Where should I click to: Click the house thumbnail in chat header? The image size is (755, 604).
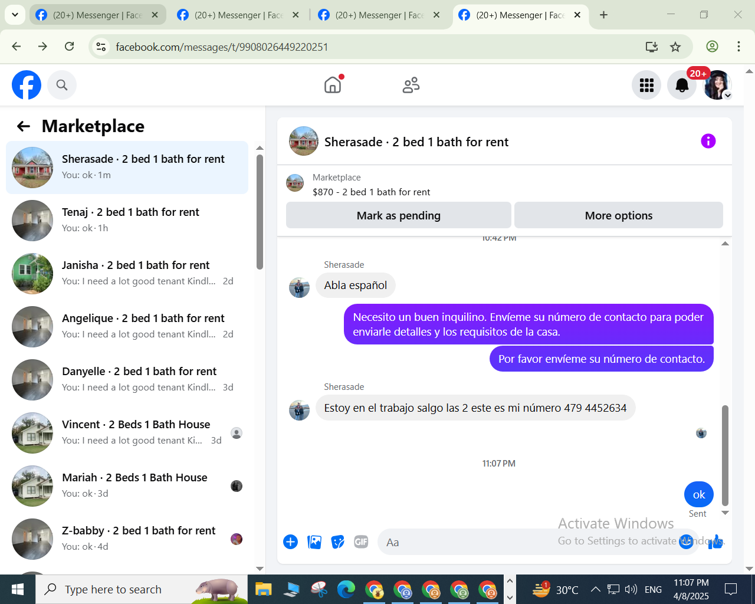304,141
